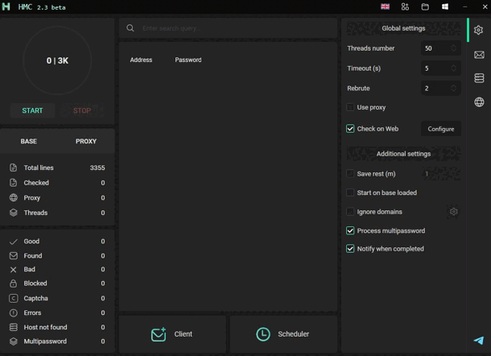The height and width of the screenshot is (356, 491).
Task: Click the Errors exclamation icon
Action: [x=13, y=313]
